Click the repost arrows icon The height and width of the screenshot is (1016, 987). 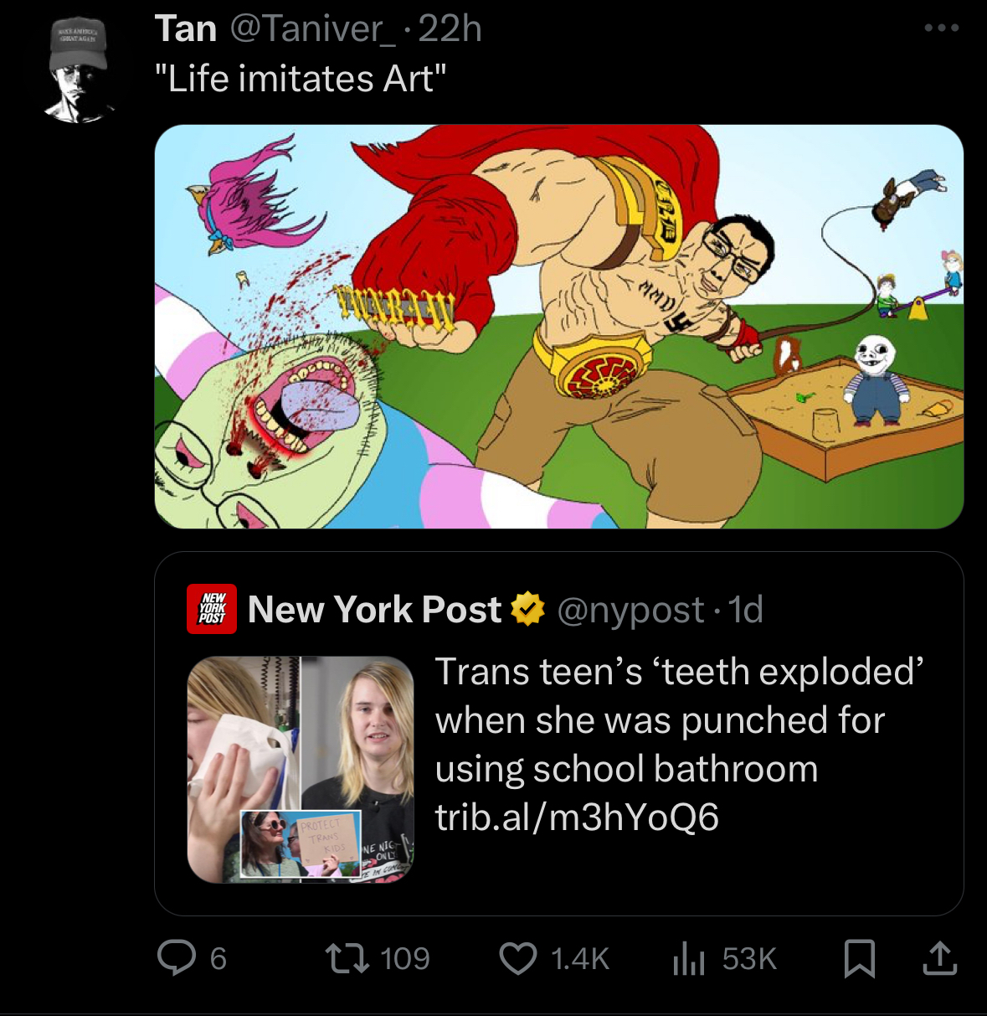(347, 958)
